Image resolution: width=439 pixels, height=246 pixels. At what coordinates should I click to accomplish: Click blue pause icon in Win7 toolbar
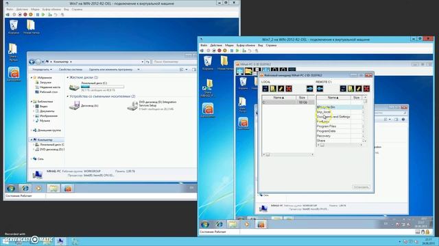tap(38, 14)
